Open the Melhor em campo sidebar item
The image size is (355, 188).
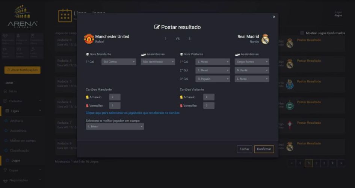23,141
